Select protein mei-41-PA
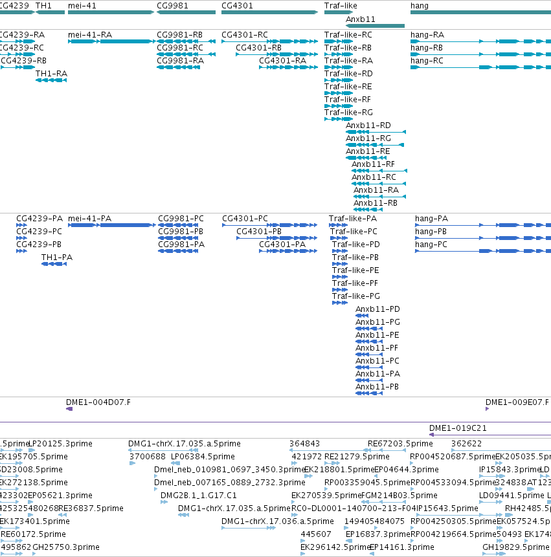The width and height of the screenshot is (551, 557). (x=89, y=219)
